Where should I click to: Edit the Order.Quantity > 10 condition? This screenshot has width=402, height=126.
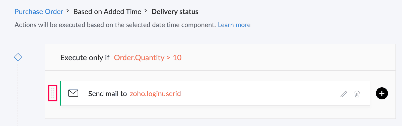[x=148, y=57]
